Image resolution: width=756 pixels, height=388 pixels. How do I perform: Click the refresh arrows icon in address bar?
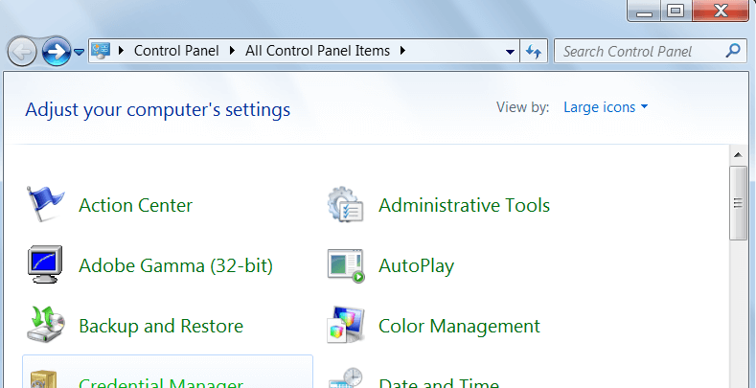(534, 51)
